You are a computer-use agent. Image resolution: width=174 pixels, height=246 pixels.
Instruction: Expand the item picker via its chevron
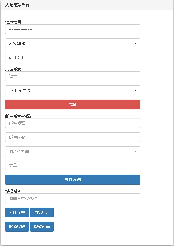(136, 151)
